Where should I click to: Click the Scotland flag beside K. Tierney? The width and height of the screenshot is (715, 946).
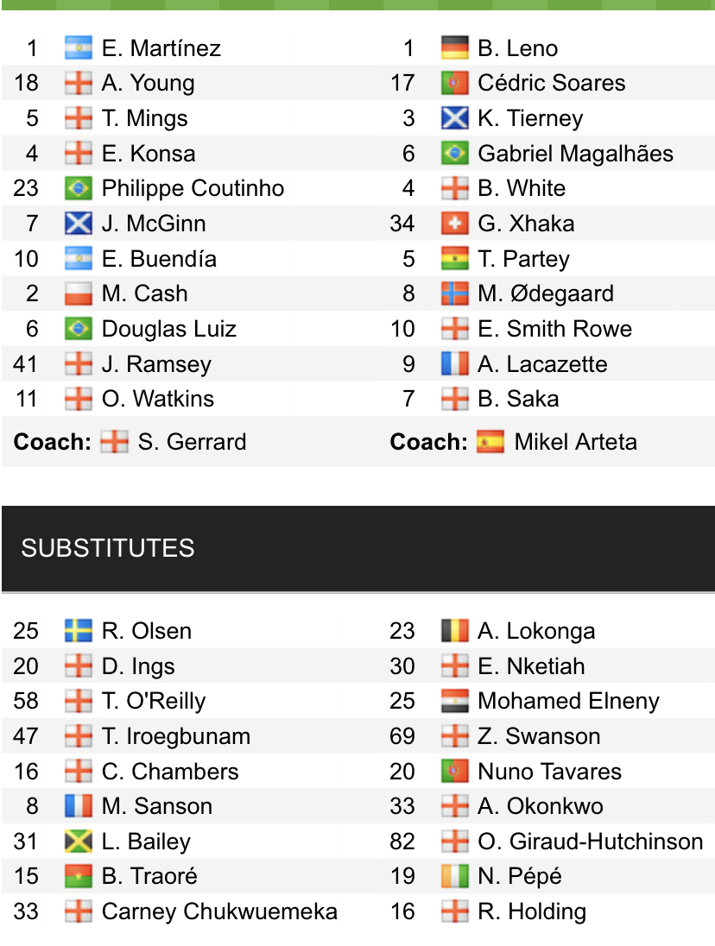point(454,118)
